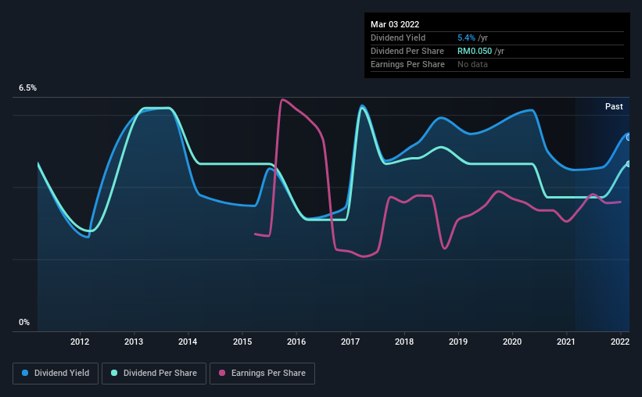
Task: Click the 2021 x-axis year label
Action: (566, 342)
